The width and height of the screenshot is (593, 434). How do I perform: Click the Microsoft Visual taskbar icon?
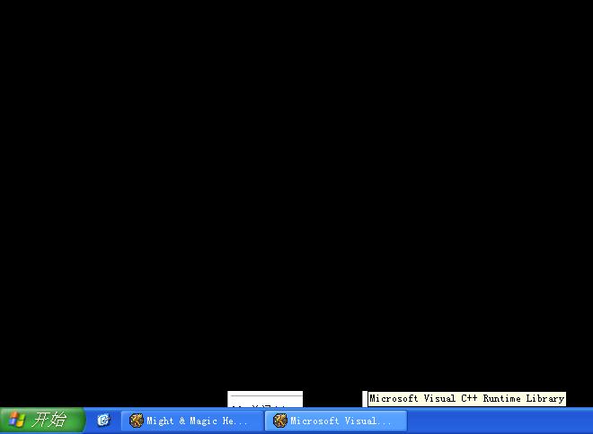(x=280, y=421)
